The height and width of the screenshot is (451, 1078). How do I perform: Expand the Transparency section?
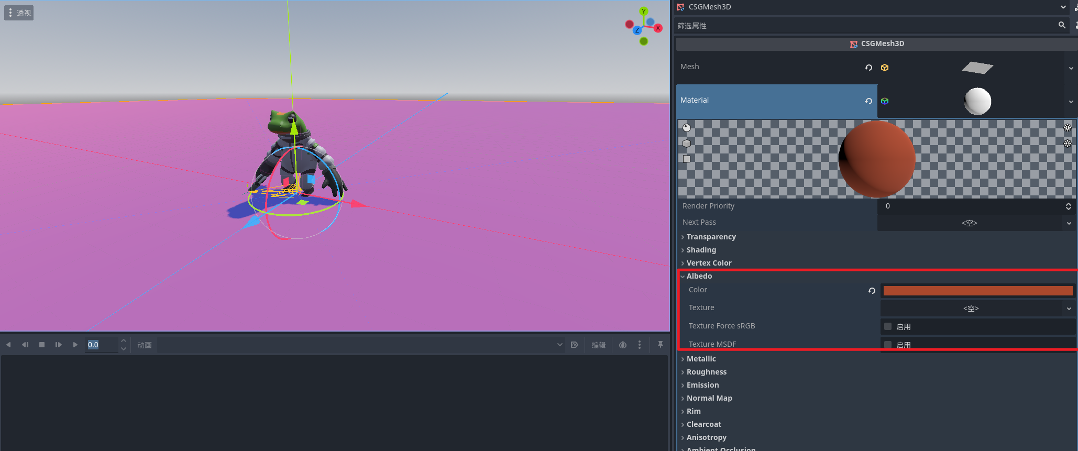[x=710, y=237]
